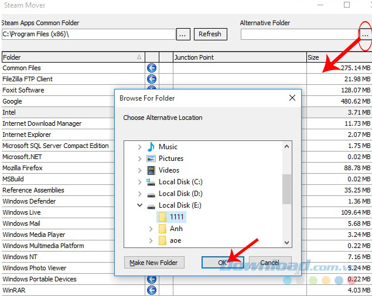
Task: Click blue arrow icon beside WinRAR
Action: [x=151, y=290]
